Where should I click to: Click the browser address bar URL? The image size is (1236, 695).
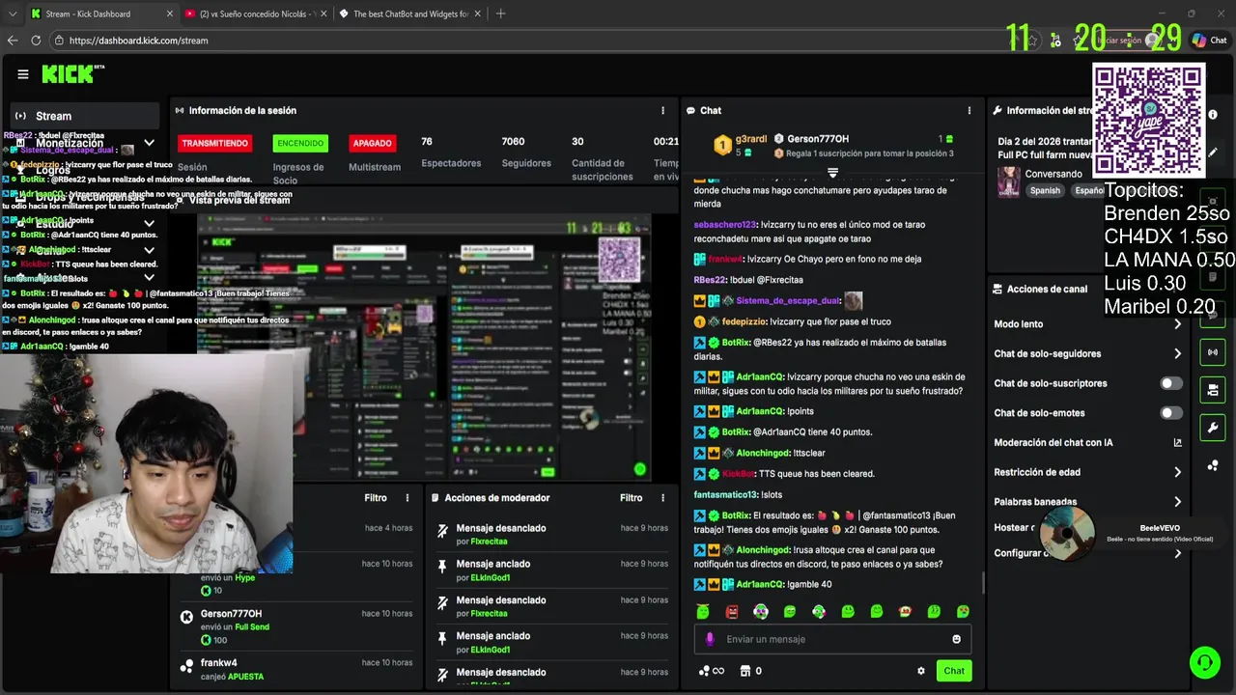point(138,41)
